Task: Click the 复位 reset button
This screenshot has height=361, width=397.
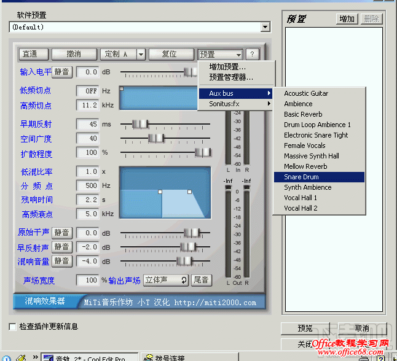Action: 171,54
